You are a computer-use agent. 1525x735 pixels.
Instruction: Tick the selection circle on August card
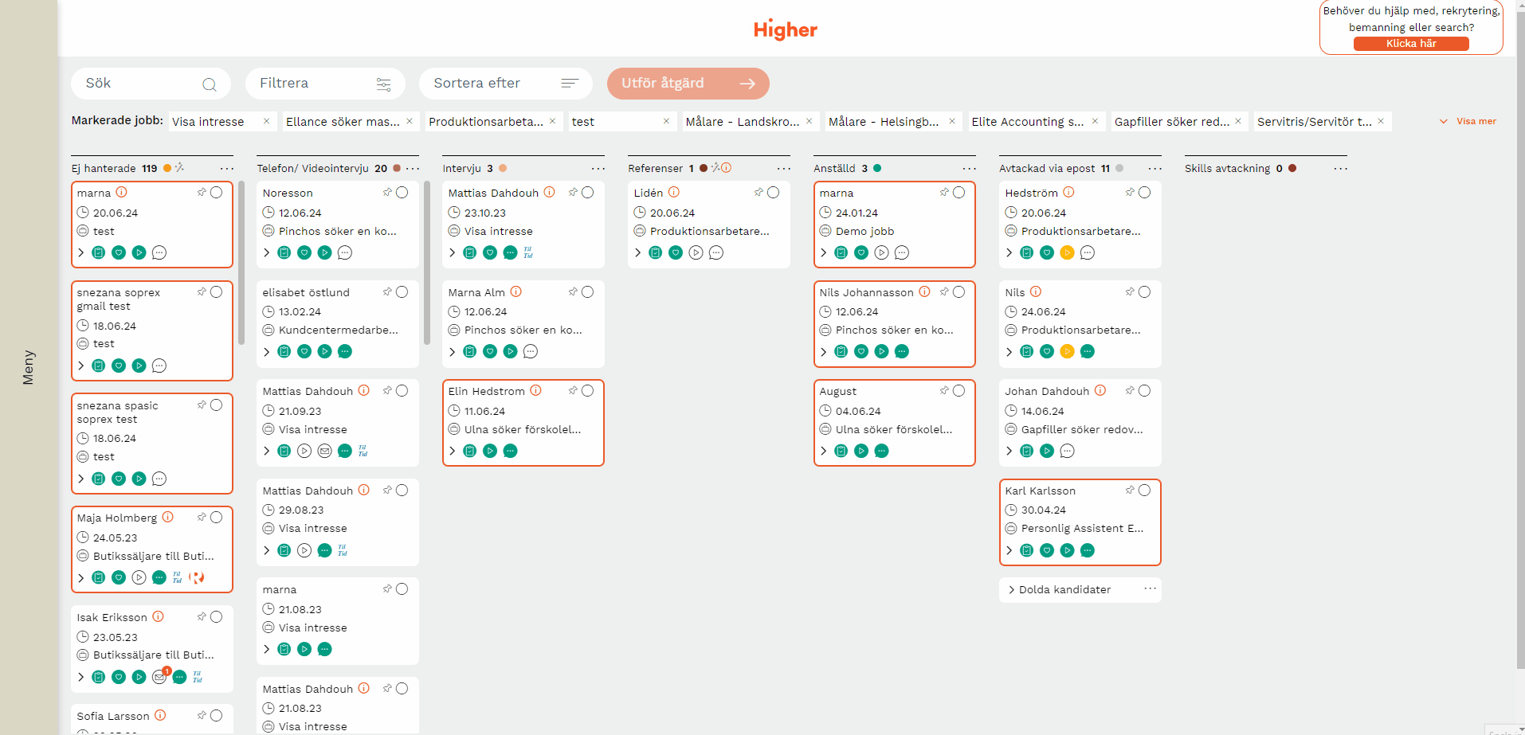click(x=959, y=391)
